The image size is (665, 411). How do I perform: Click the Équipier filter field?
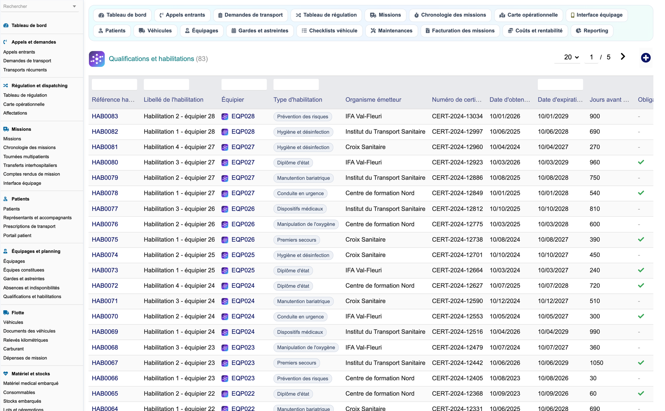click(244, 84)
